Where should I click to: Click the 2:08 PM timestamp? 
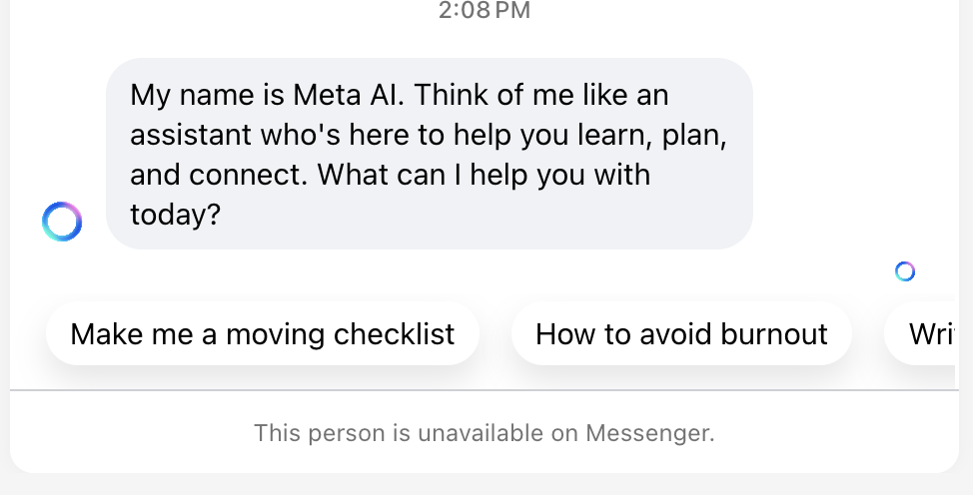pos(485,10)
